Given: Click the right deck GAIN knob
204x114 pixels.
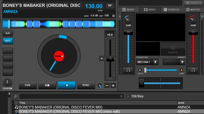Looking at the screenshot, I should click(193, 20).
